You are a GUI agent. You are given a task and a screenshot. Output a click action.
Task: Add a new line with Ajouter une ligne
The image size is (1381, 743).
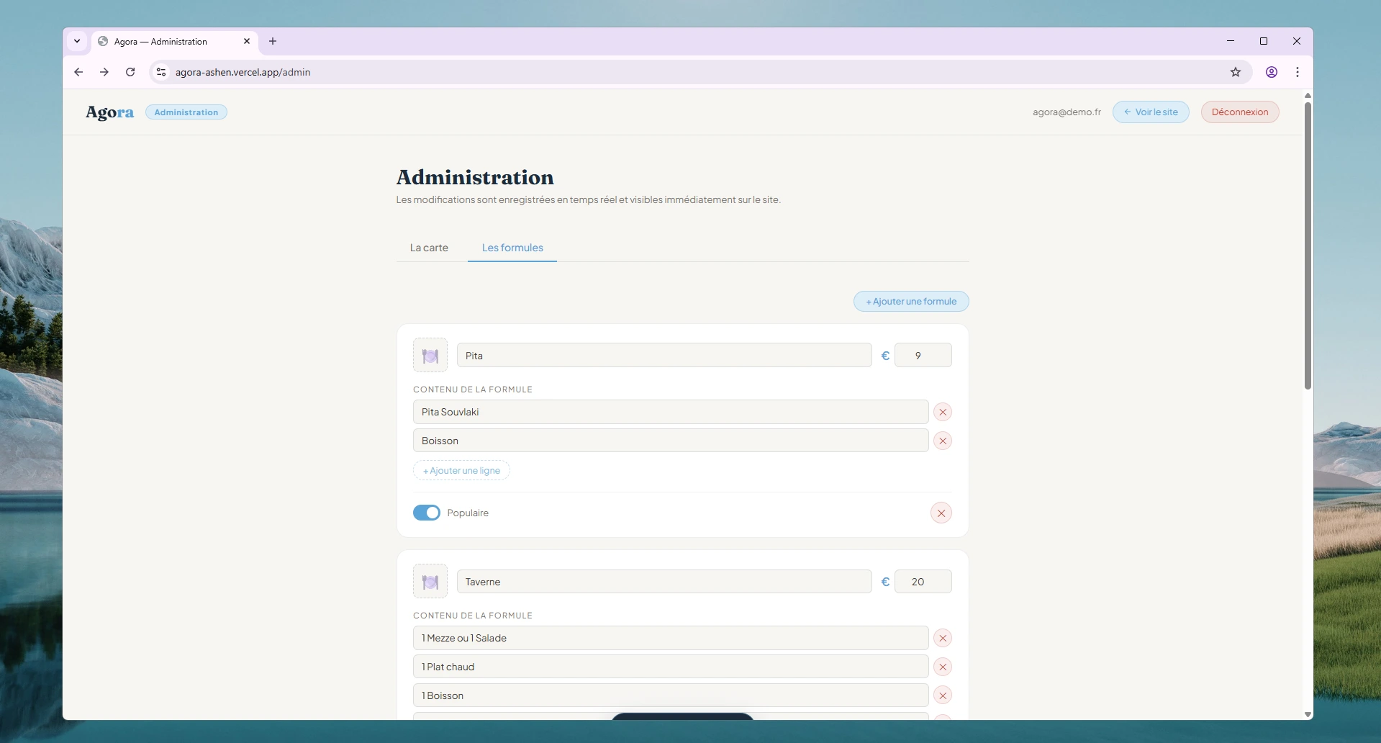click(461, 470)
